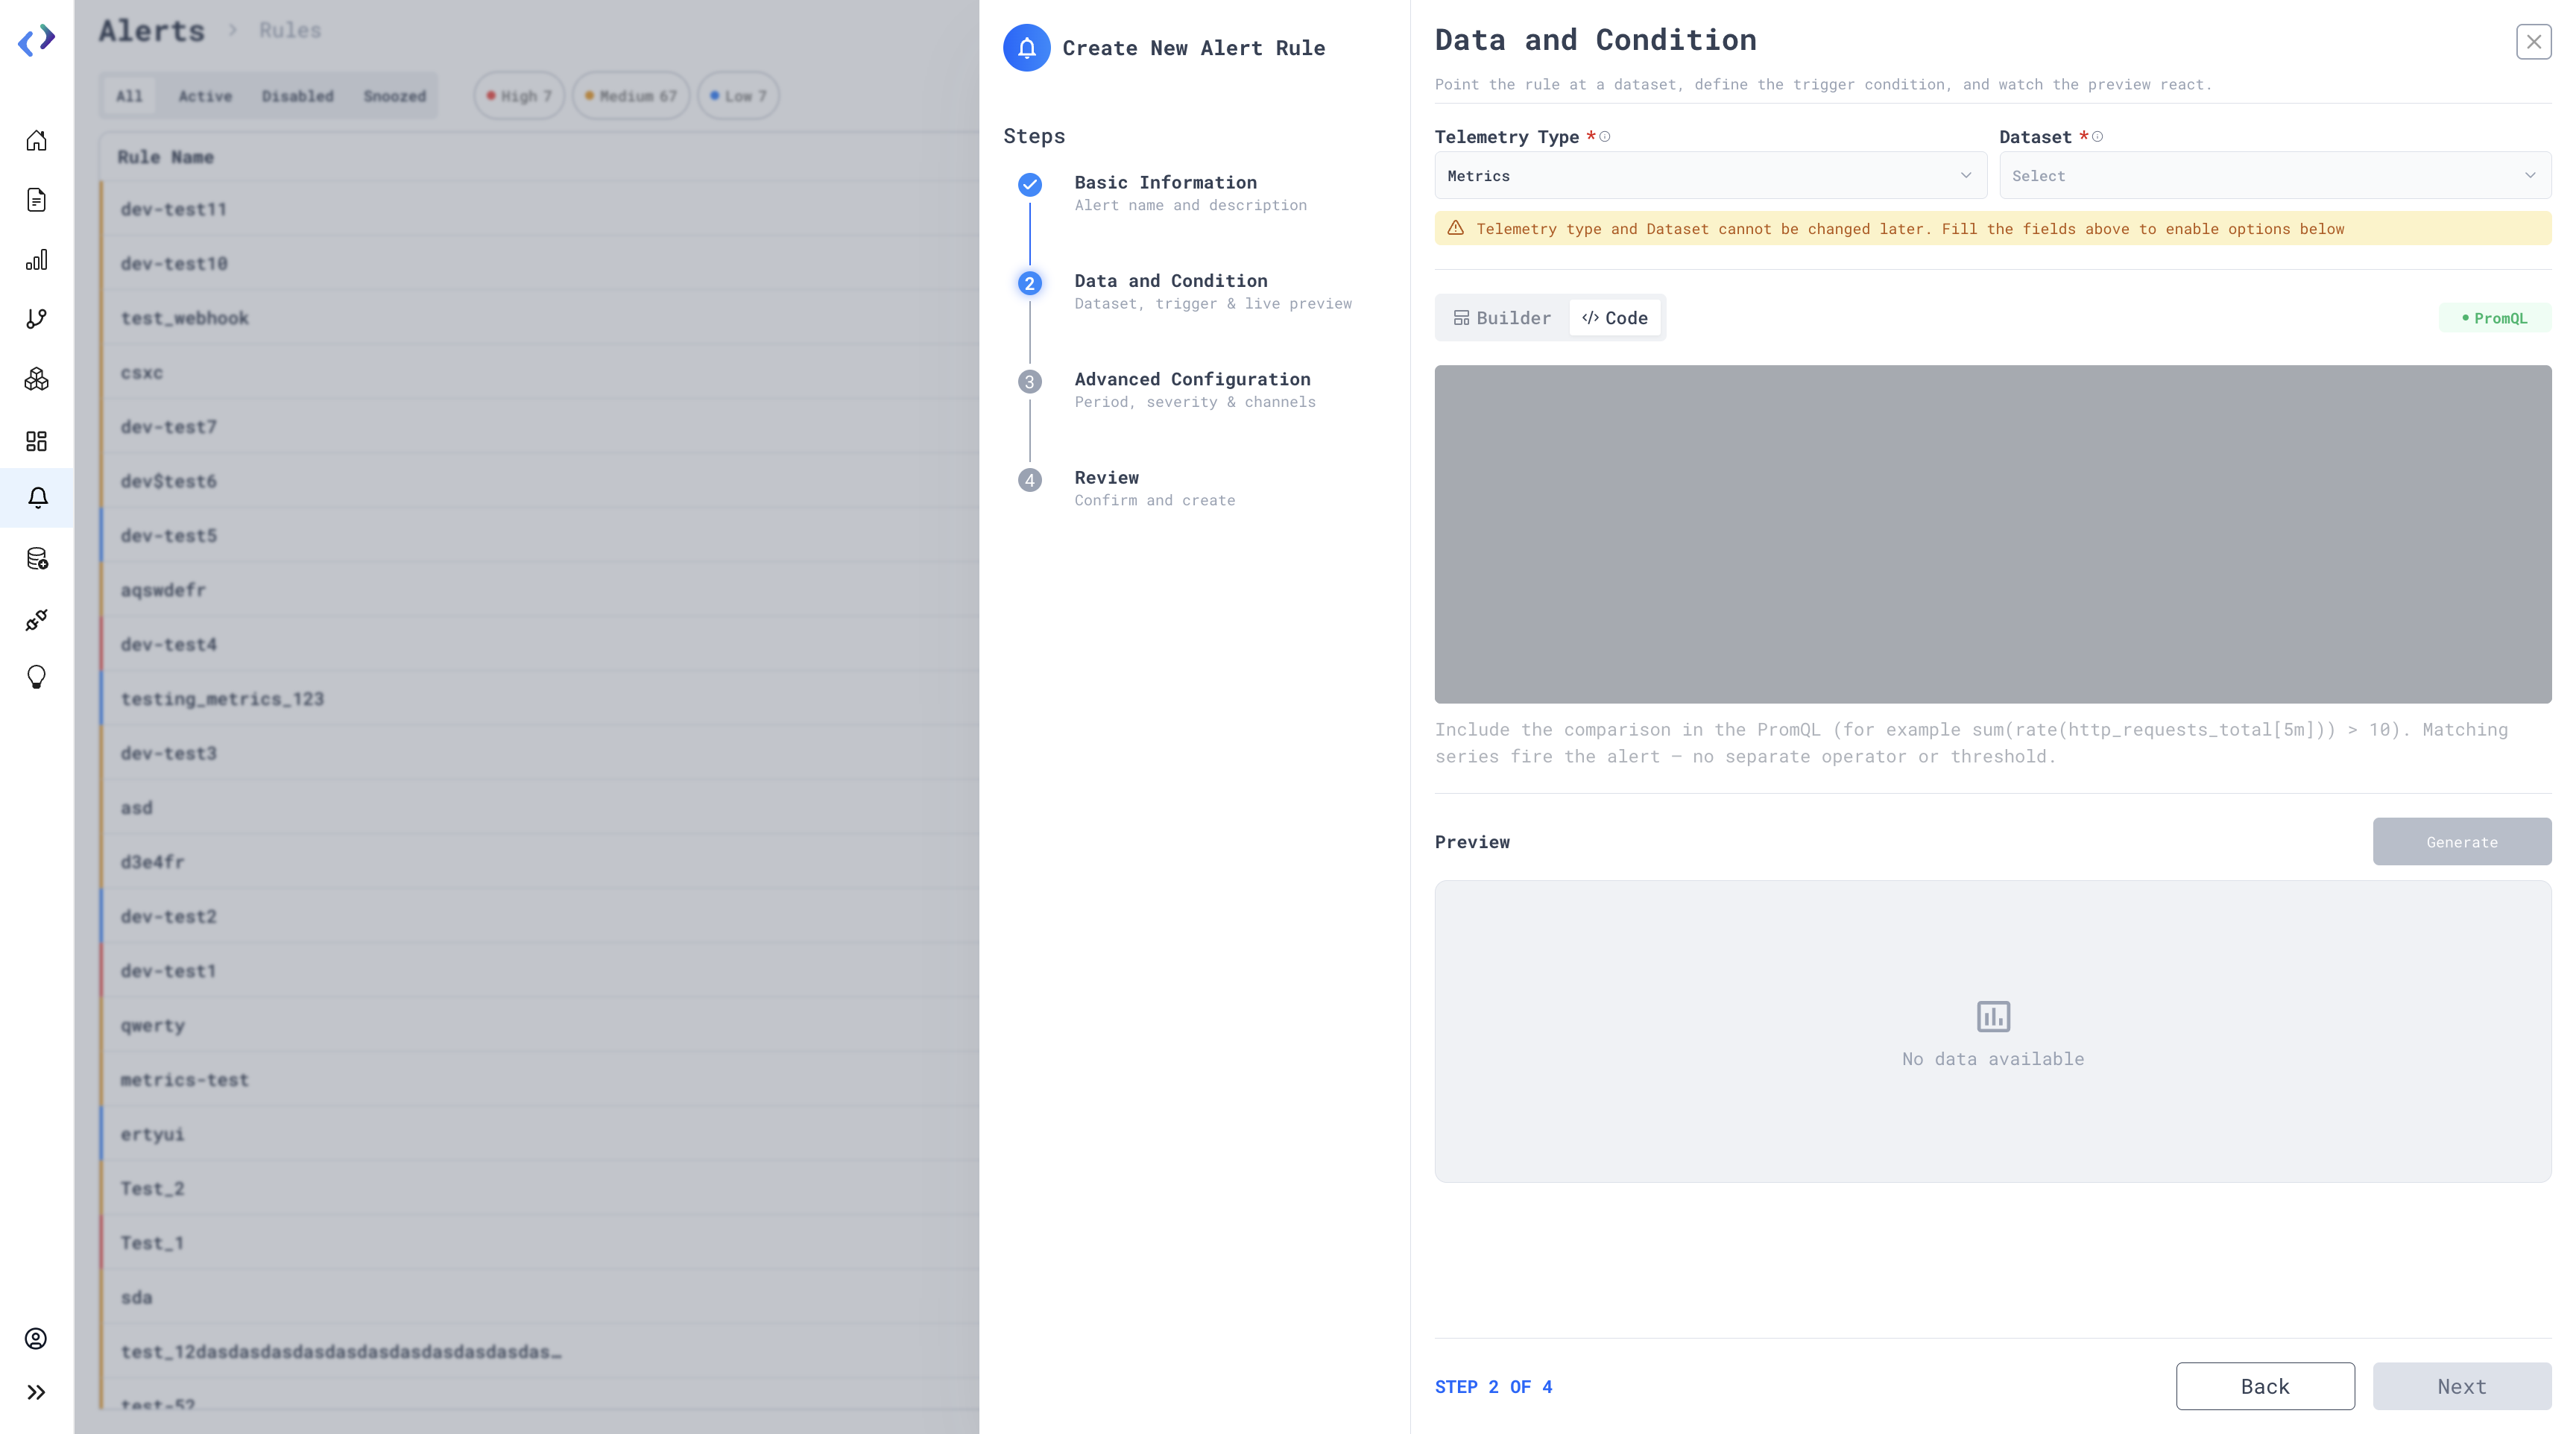2576x1434 pixels.
Task: Open the dev-test11 rule row
Action: 540,209
